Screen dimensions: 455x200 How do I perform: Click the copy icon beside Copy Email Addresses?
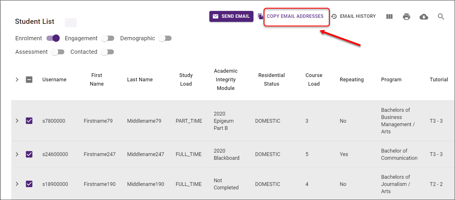click(x=260, y=16)
